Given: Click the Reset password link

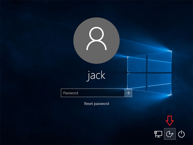Looking at the screenshot, I should click(x=96, y=104).
